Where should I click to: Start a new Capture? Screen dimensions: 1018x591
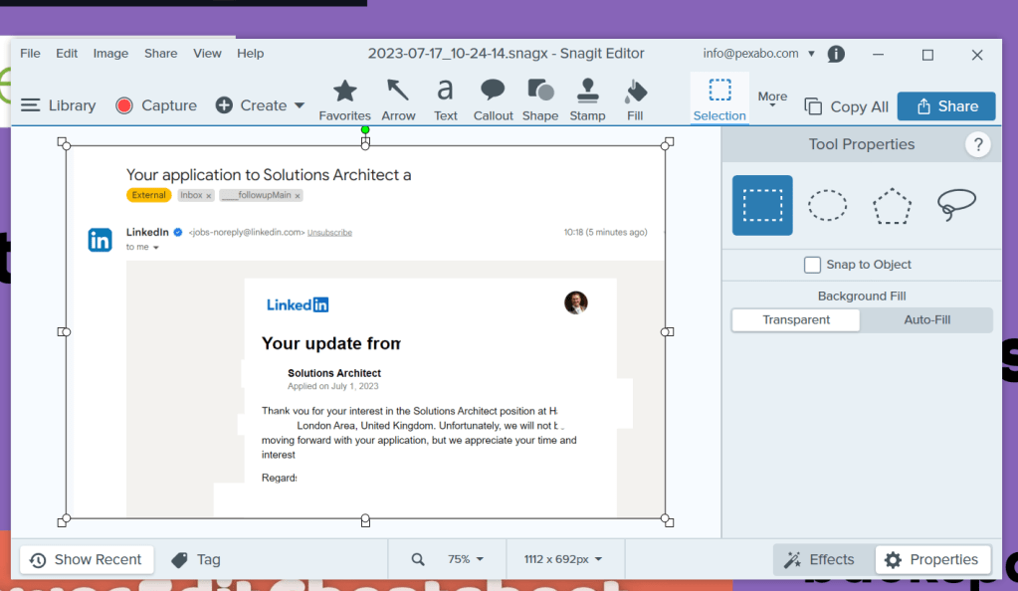156,105
